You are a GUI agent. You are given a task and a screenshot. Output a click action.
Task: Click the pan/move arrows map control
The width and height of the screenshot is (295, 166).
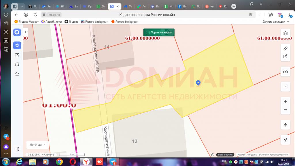click(x=285, y=125)
